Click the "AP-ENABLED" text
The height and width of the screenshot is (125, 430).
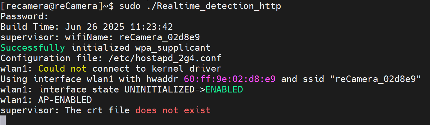point(65,100)
